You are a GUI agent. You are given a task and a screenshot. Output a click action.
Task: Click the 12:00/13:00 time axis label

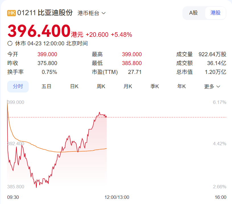coord(117,197)
